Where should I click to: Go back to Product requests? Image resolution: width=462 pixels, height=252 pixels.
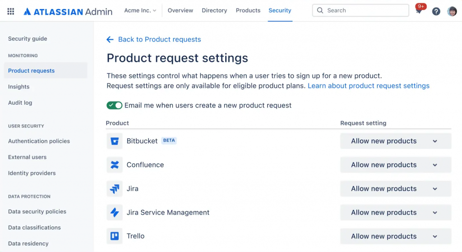pyautogui.click(x=153, y=40)
